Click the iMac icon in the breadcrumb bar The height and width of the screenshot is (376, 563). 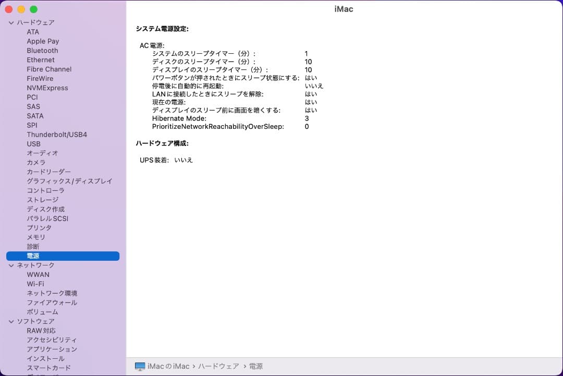coord(139,366)
